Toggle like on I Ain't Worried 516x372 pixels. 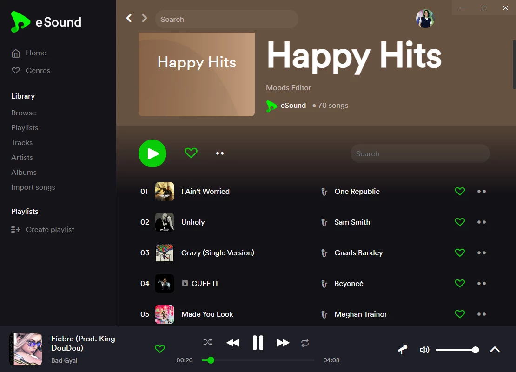pyautogui.click(x=460, y=191)
